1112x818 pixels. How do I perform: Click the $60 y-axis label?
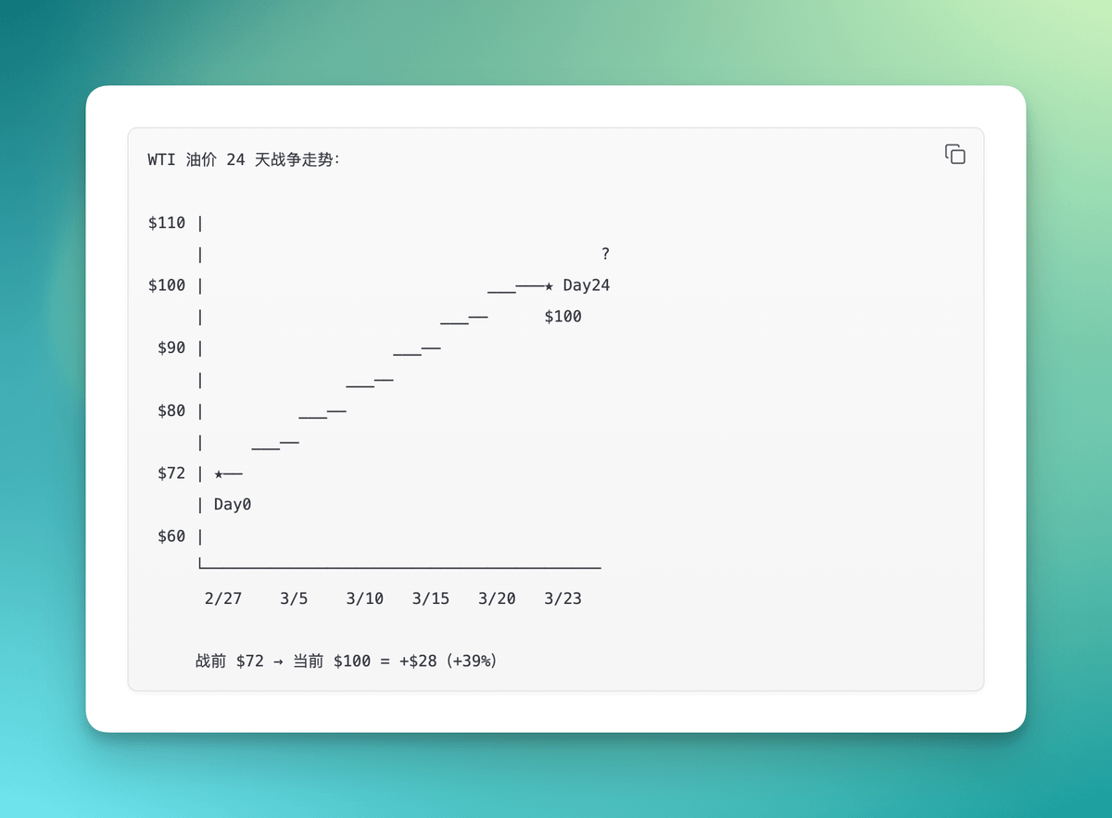(171, 536)
